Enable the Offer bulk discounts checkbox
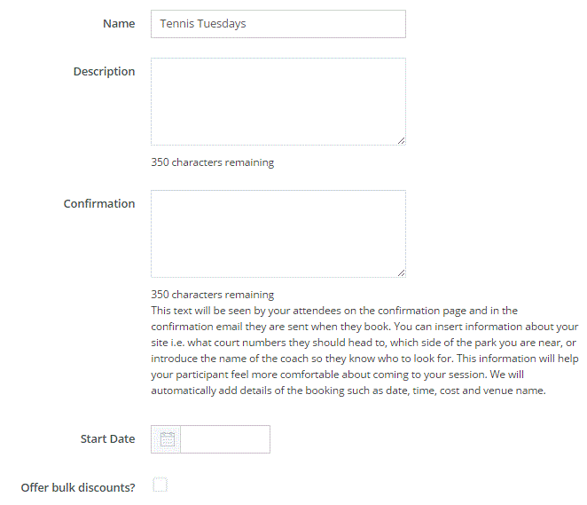Viewport: 587px width, 505px height. point(160,485)
